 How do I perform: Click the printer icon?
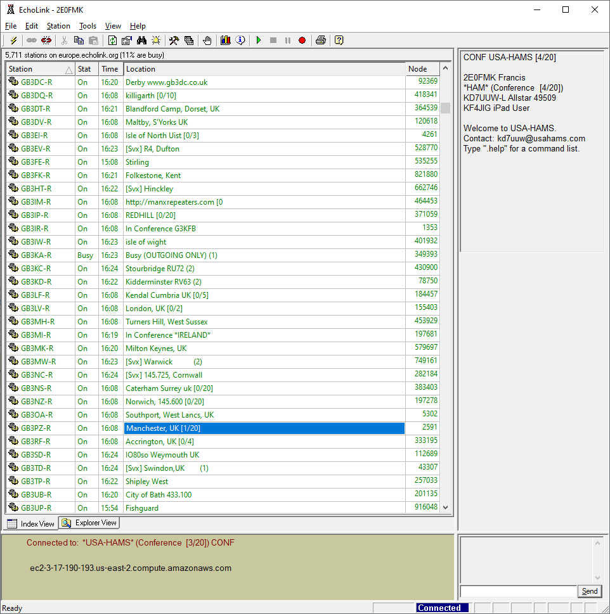point(321,41)
